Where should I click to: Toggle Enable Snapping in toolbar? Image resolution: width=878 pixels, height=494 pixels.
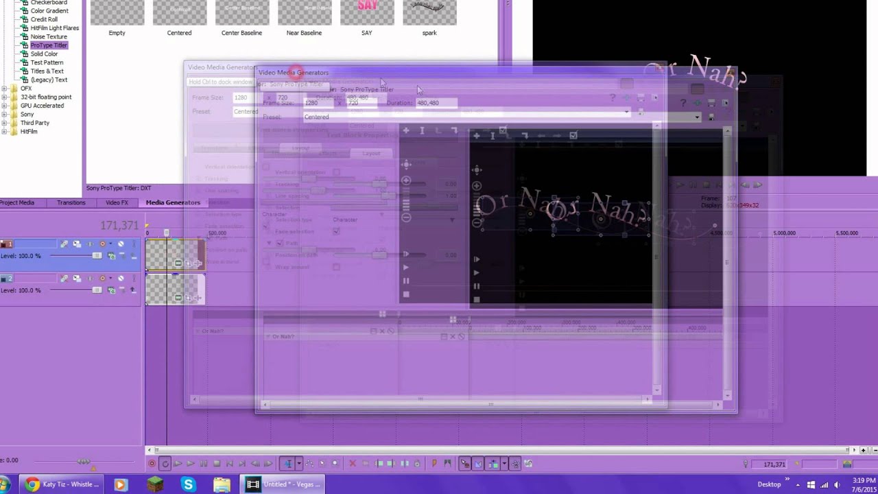(x=465, y=464)
